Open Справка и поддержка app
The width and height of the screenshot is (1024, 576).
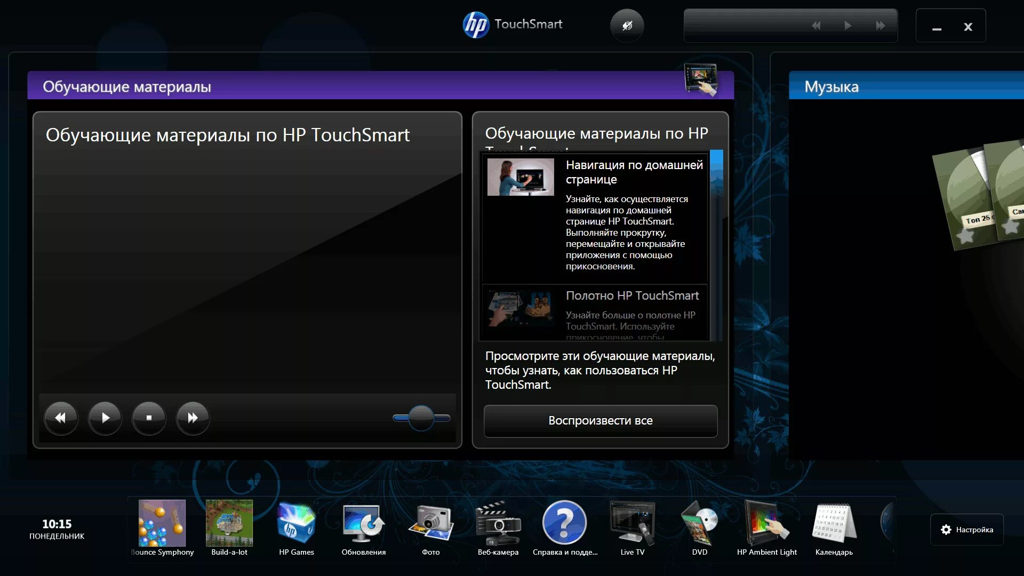pos(565,528)
